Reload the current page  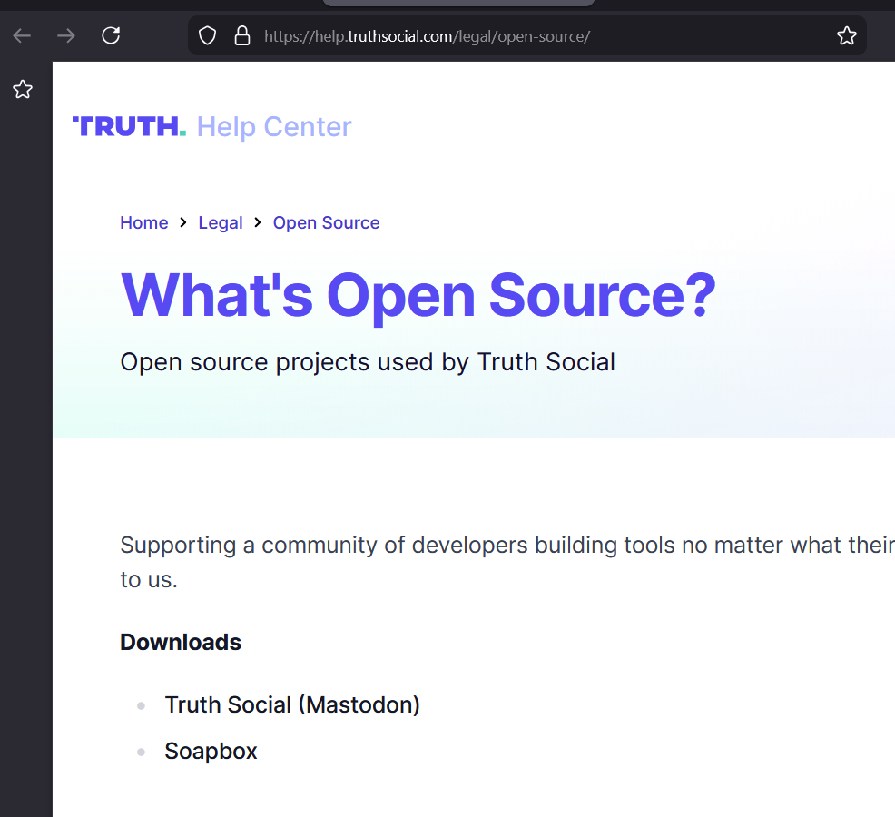click(x=111, y=35)
